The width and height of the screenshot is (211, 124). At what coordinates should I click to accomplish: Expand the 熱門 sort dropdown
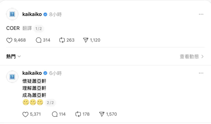coord(13,56)
